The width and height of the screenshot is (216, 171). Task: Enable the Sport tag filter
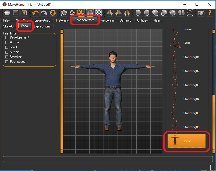point(7,47)
